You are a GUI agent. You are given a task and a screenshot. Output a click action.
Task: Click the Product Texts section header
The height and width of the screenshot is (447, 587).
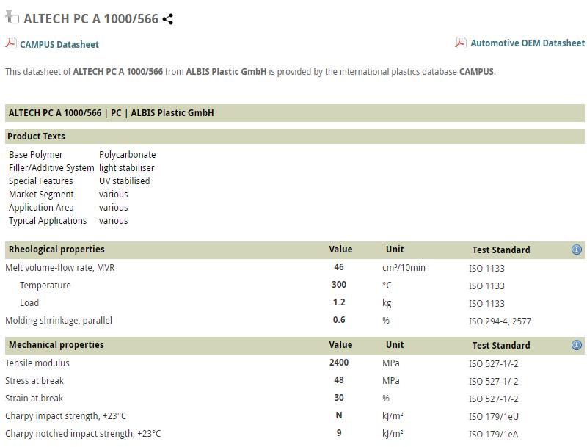(x=295, y=137)
